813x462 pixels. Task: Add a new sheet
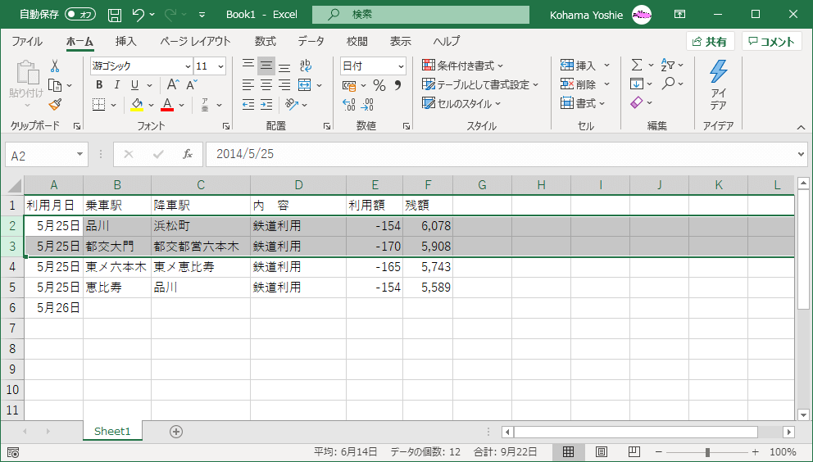(x=176, y=432)
